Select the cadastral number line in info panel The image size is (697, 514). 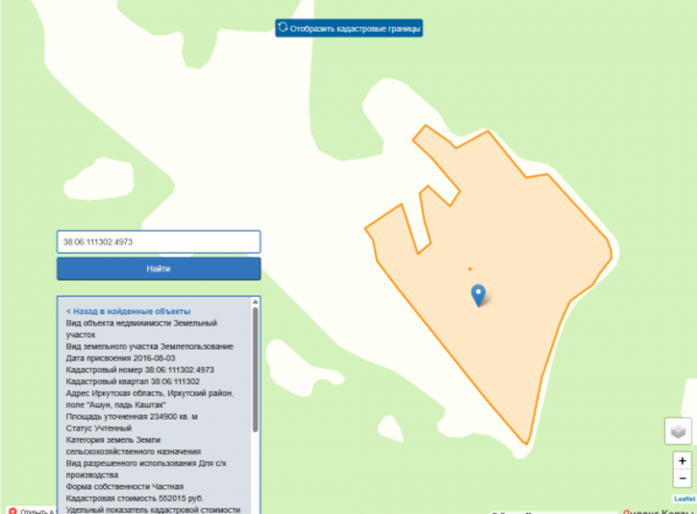(x=140, y=370)
